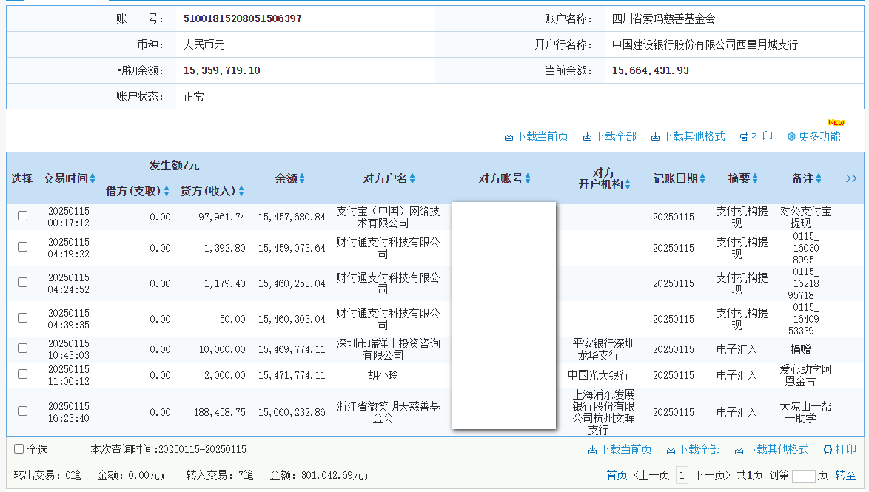869x492 pixels.
Task: Sort by 摘要 column
Action: point(755,178)
